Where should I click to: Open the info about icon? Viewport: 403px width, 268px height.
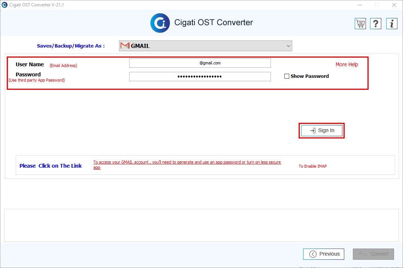click(392, 24)
